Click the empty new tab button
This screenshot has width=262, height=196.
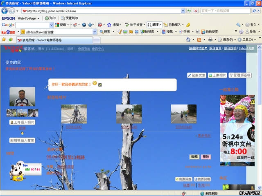tap(97, 40)
